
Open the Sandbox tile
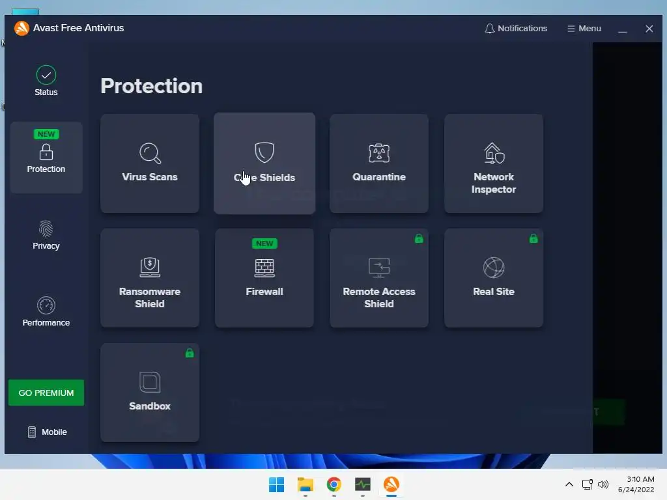[150, 393]
